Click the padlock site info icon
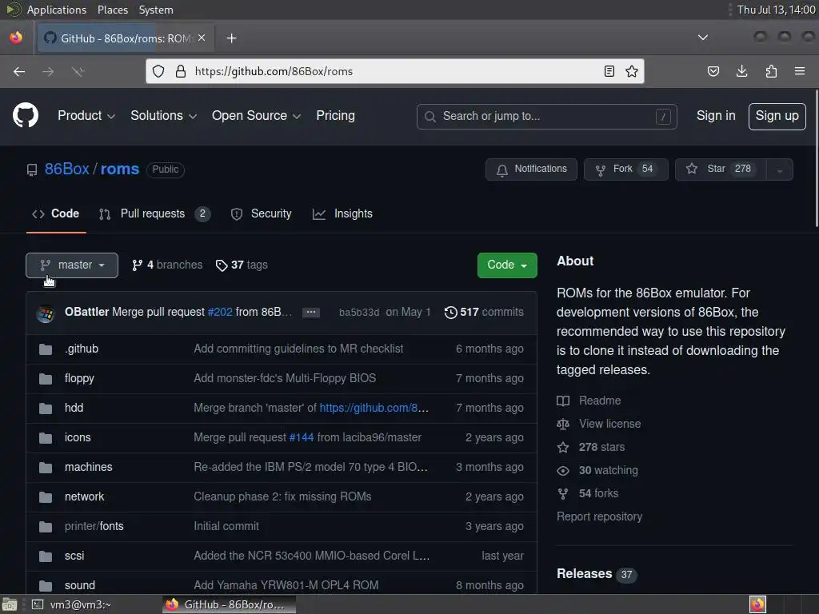Image resolution: width=819 pixels, height=614 pixels. [x=181, y=71]
